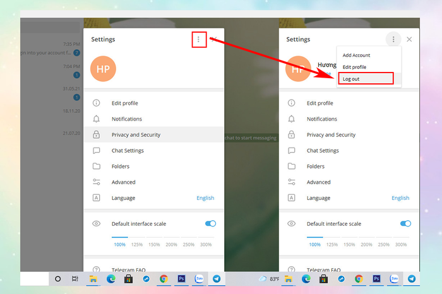Click the English language link in left panel

pyautogui.click(x=205, y=198)
